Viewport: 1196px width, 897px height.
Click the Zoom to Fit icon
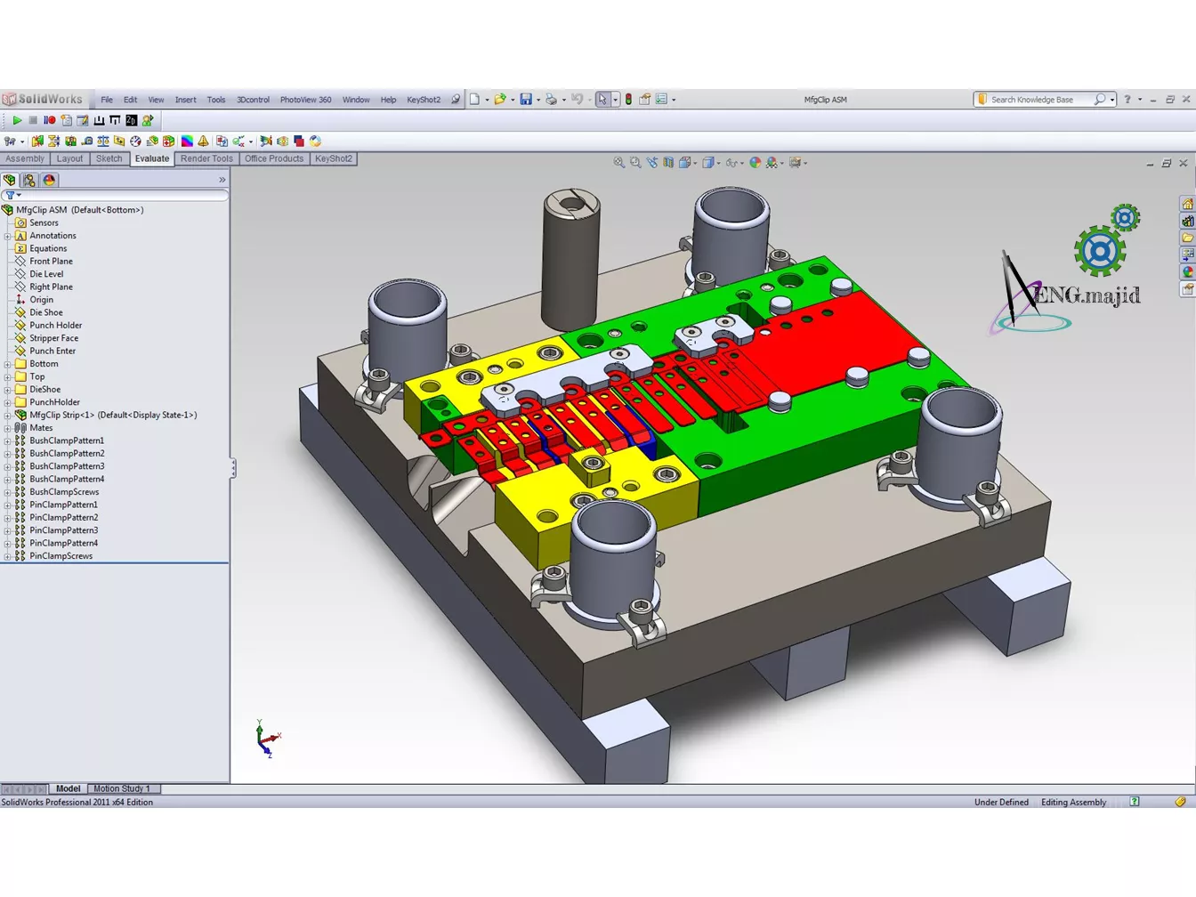coord(619,163)
